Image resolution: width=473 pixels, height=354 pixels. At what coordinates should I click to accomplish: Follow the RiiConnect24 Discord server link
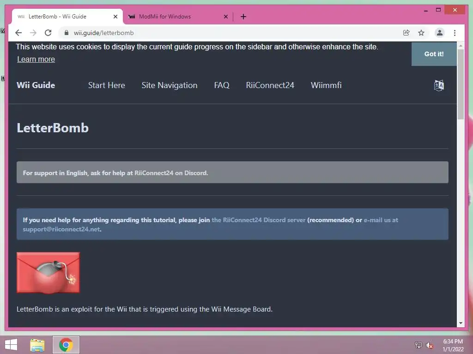[259, 220]
